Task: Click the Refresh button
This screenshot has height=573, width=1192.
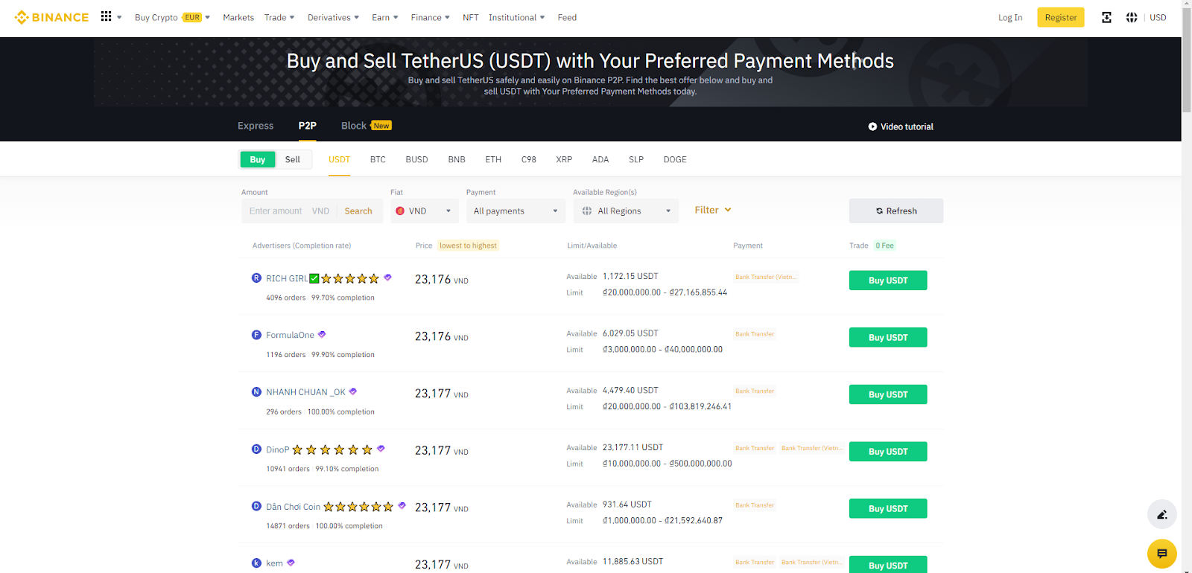Action: (x=896, y=211)
